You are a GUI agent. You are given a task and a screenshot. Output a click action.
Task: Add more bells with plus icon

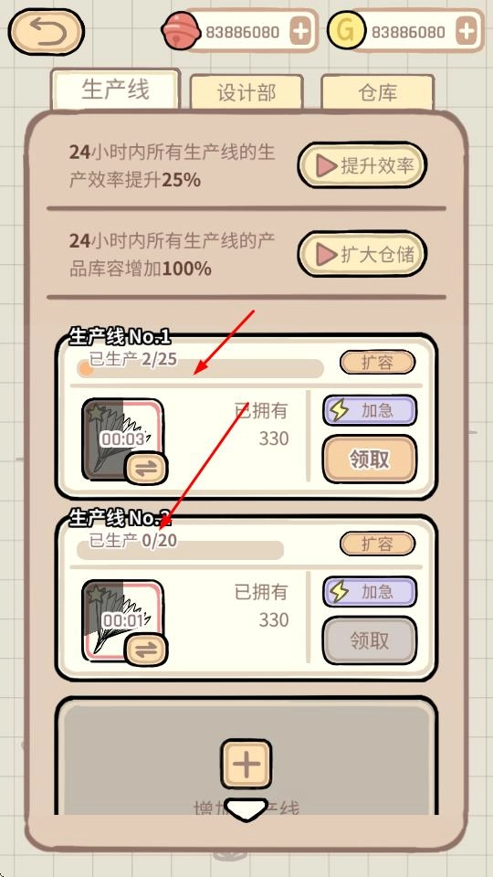click(x=300, y=31)
